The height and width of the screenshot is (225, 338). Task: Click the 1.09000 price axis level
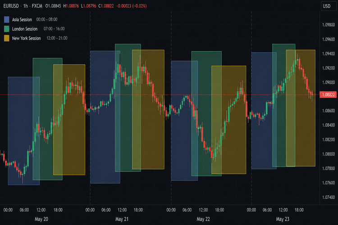pos(329,82)
